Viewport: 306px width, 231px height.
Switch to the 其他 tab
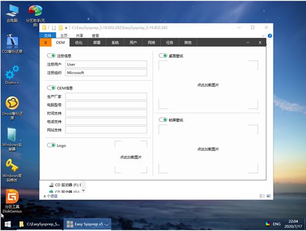pos(188,42)
